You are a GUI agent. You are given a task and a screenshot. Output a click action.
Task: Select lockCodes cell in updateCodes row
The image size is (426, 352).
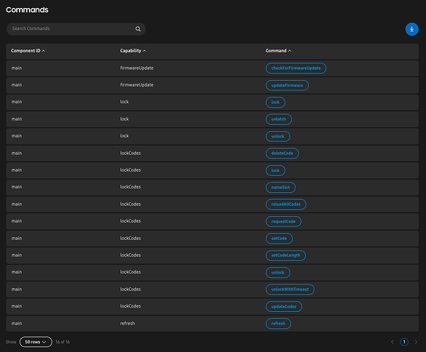tap(131, 306)
